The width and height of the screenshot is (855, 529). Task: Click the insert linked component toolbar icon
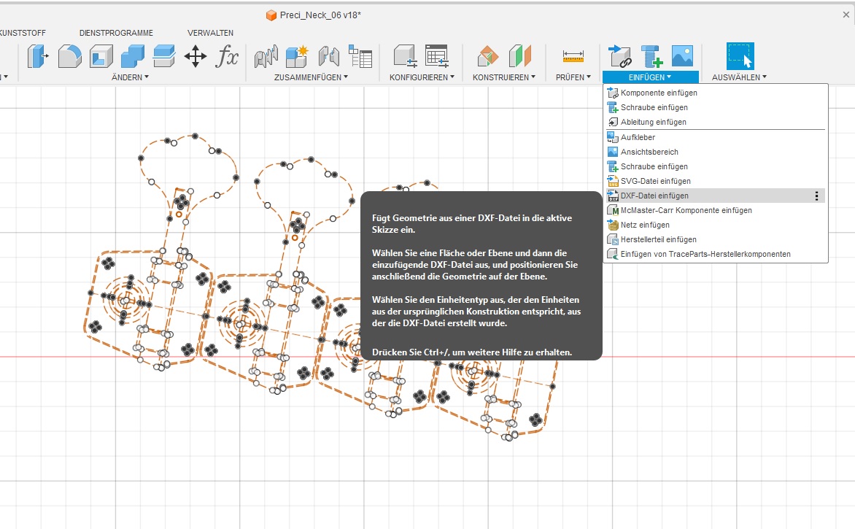[620, 56]
